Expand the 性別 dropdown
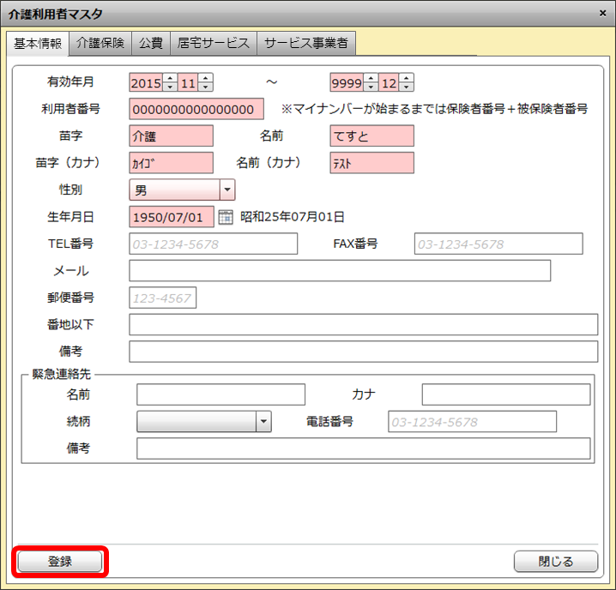 227,190
